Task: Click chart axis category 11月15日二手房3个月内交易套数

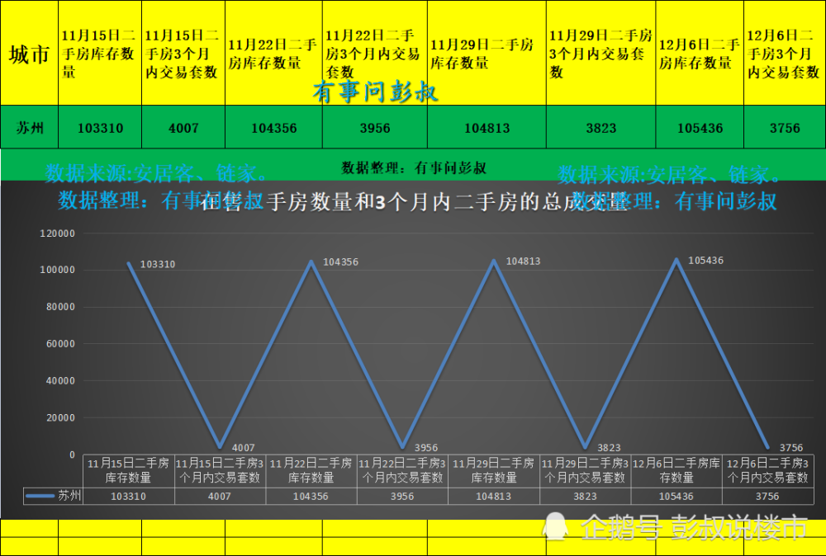Action: pos(220,470)
